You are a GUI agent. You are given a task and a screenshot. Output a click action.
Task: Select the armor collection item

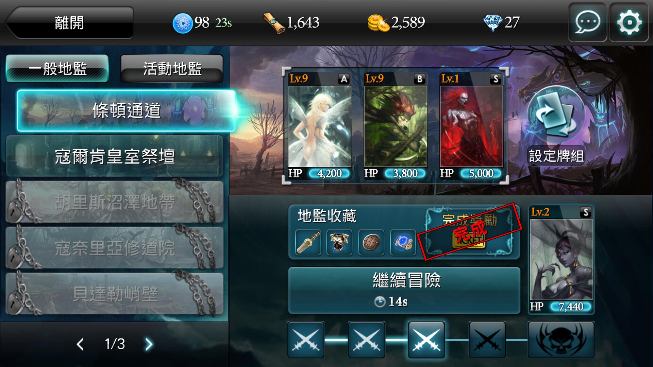[x=339, y=242]
